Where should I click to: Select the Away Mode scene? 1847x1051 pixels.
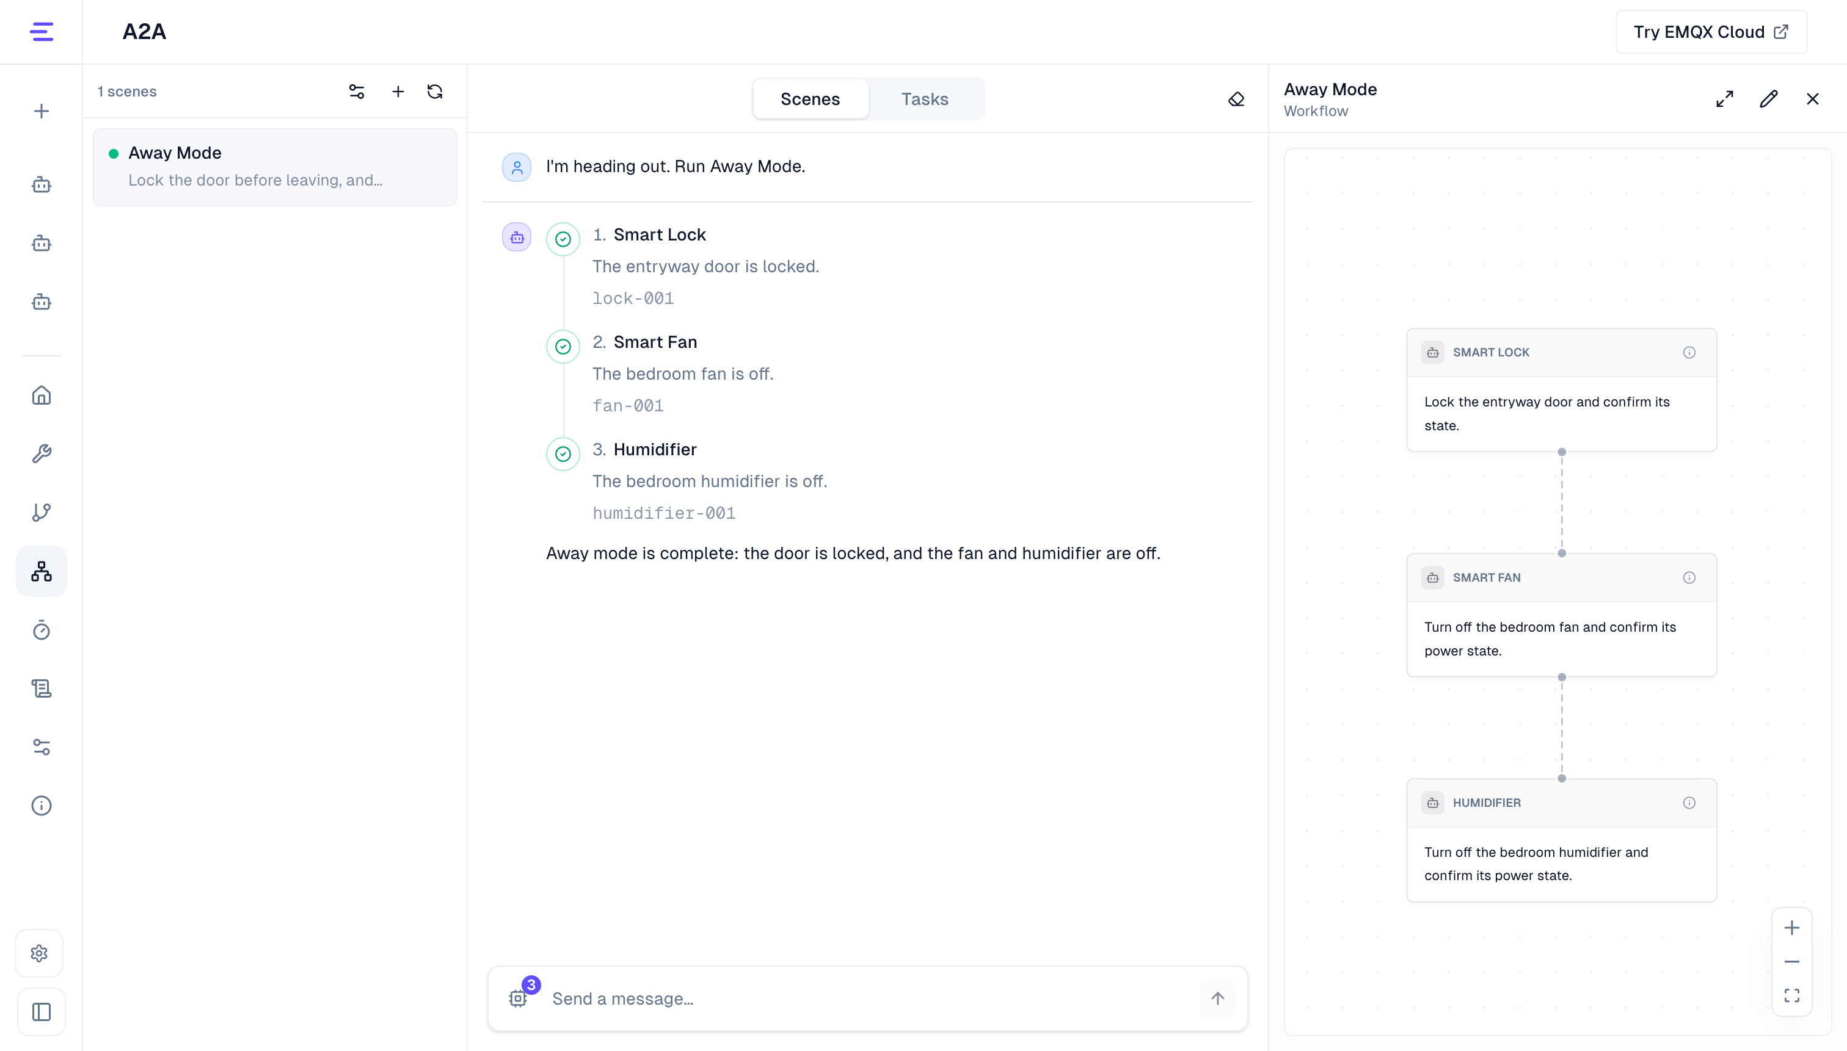click(x=274, y=167)
